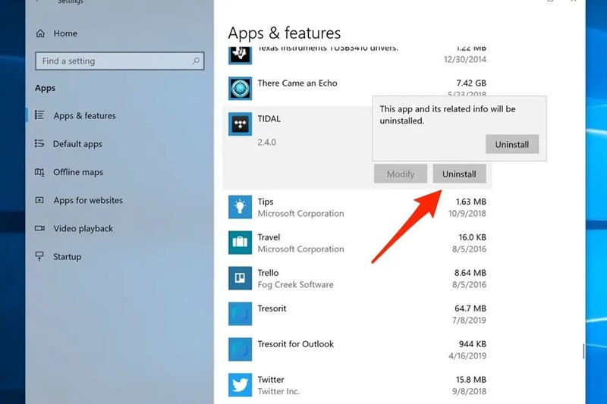Screen dimensions: 607x404
Task: Open Default apps settings
Action: coord(77,144)
